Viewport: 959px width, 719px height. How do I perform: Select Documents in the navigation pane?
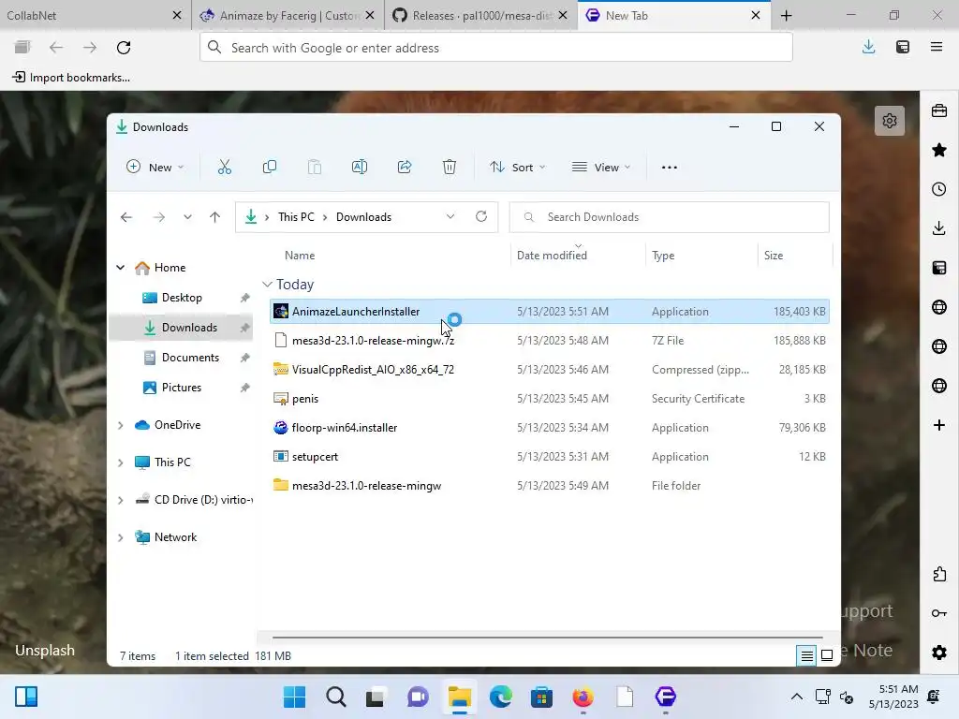[190, 357]
